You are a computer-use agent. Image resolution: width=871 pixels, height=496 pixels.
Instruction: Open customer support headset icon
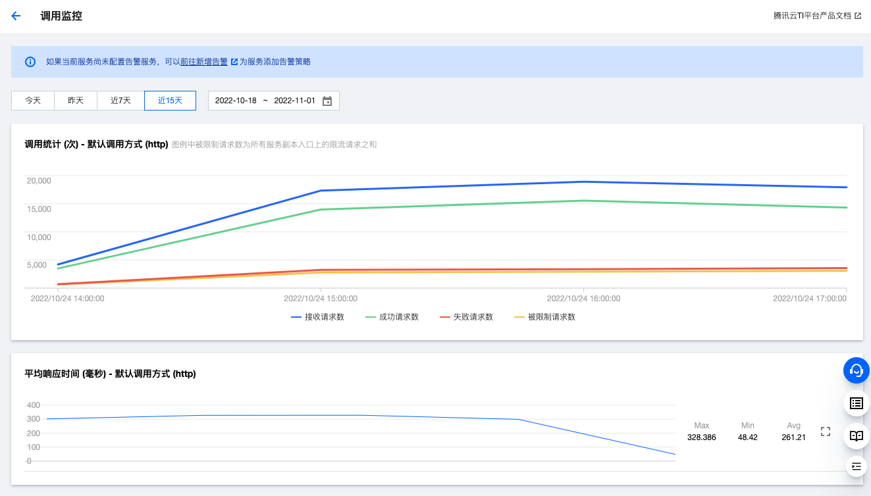point(856,370)
